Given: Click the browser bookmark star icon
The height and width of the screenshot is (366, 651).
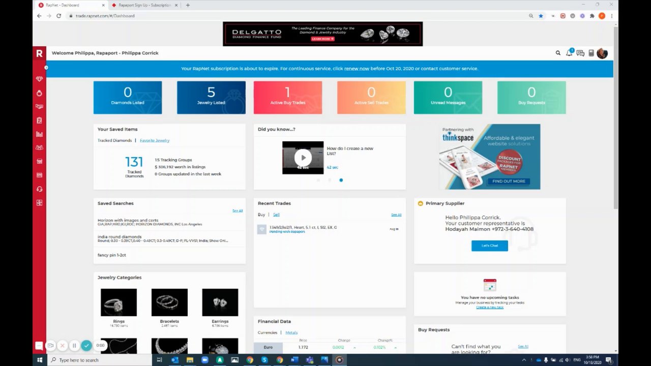Looking at the screenshot, I should 541,16.
